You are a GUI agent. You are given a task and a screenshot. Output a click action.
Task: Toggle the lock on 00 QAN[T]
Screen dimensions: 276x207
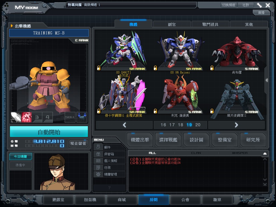click(99, 68)
